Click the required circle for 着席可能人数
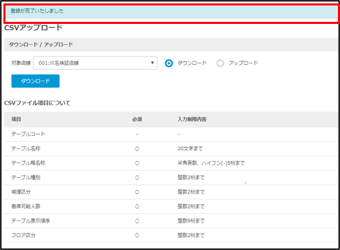 point(137,206)
